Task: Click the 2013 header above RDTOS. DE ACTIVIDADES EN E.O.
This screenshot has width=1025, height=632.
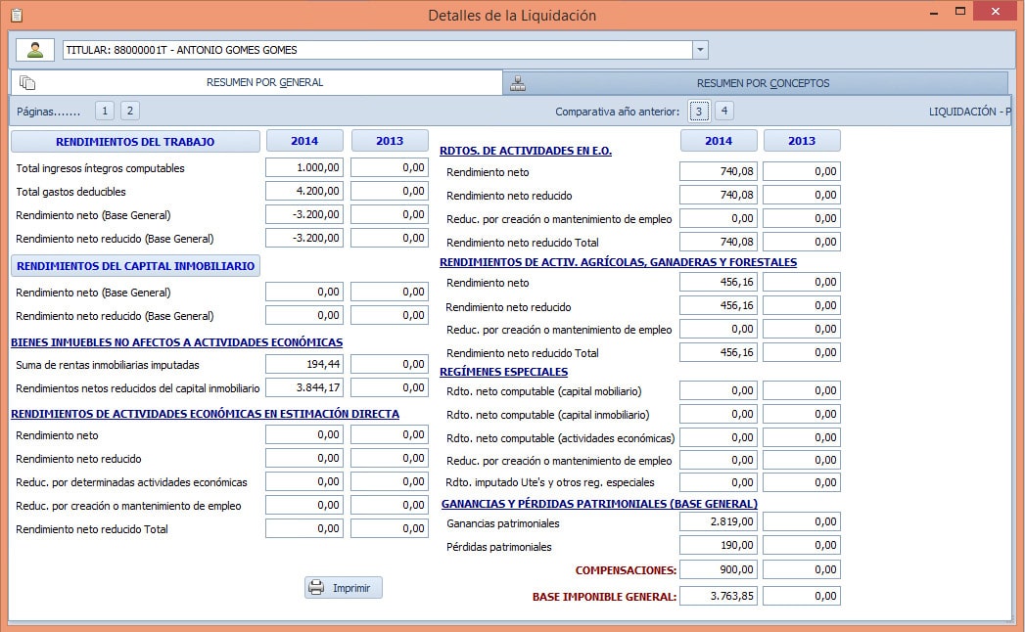Action: coord(802,141)
